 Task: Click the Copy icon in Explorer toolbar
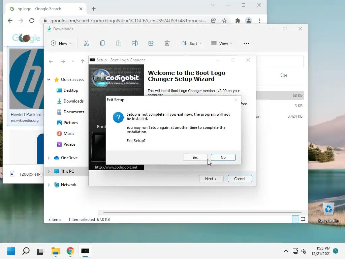point(102,44)
